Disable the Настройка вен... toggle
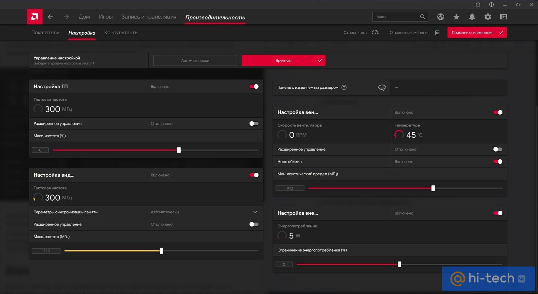The image size is (538, 294). [x=498, y=112]
